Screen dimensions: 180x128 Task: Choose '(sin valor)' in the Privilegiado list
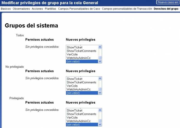73,125
